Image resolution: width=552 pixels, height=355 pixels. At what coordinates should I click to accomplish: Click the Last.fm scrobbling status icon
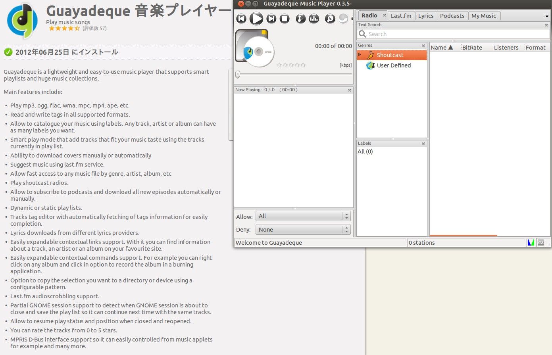(541, 242)
